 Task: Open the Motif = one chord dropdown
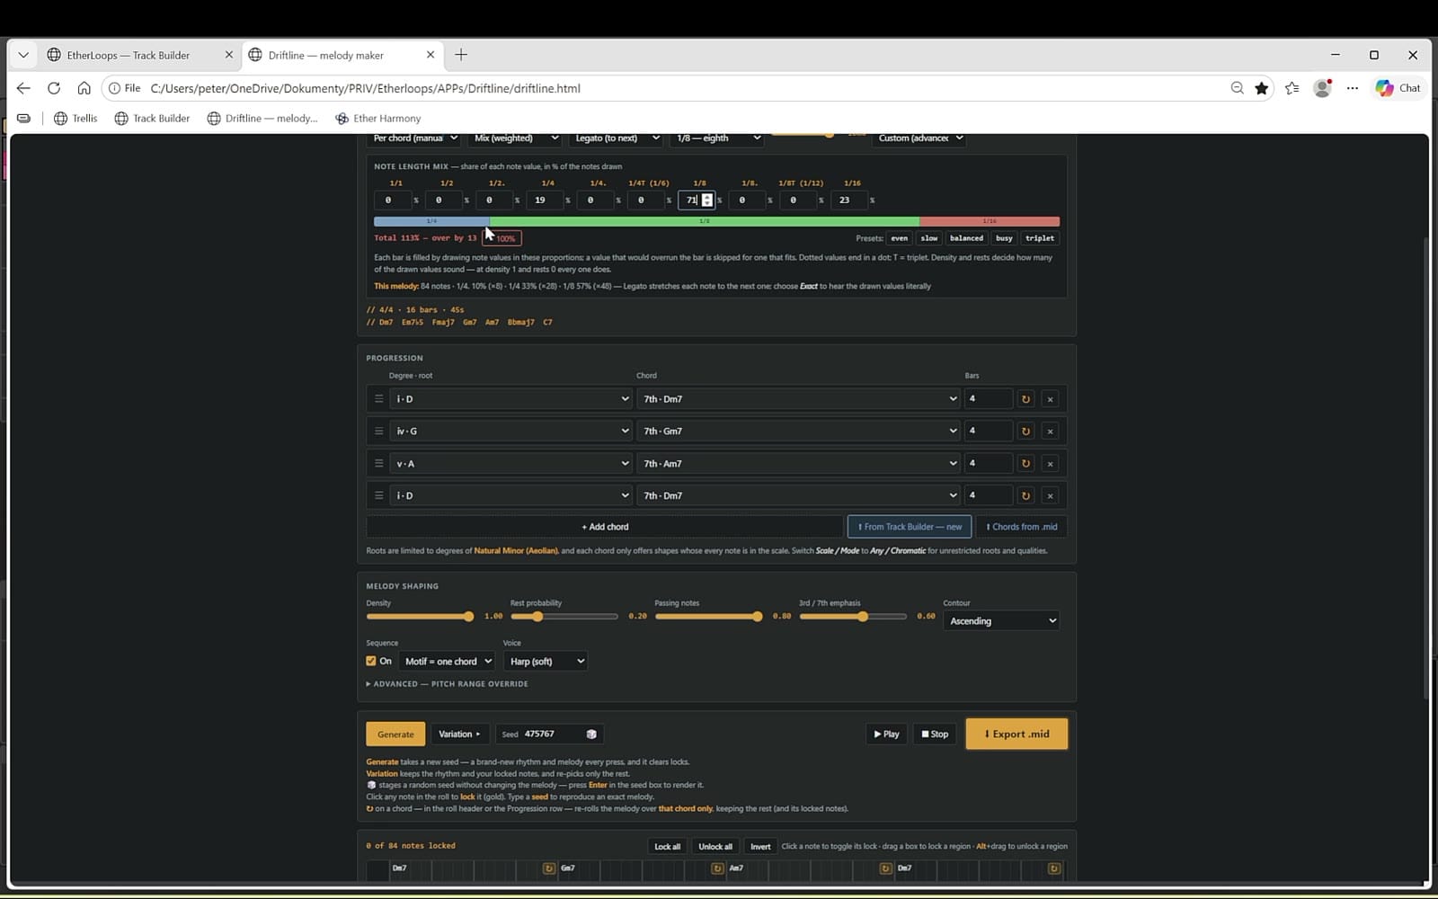click(x=447, y=662)
